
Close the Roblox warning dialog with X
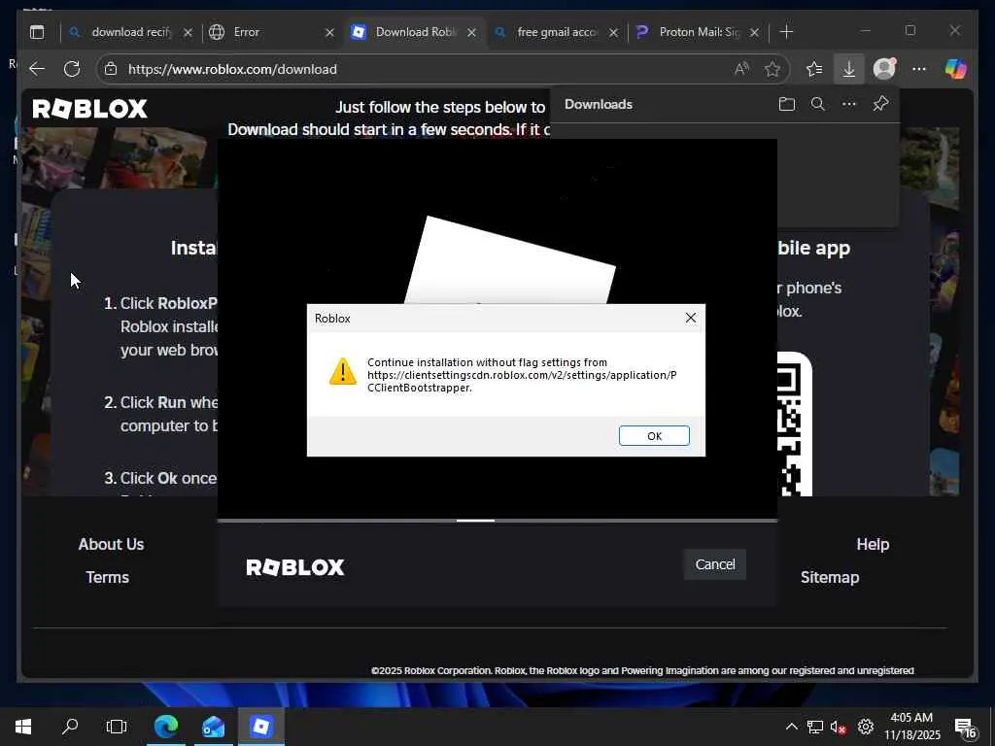pyautogui.click(x=691, y=318)
